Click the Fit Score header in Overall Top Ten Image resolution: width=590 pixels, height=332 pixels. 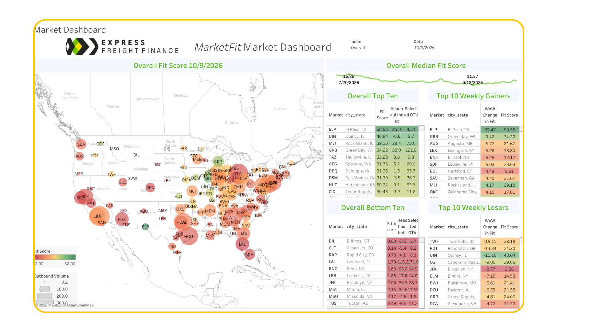click(382, 115)
